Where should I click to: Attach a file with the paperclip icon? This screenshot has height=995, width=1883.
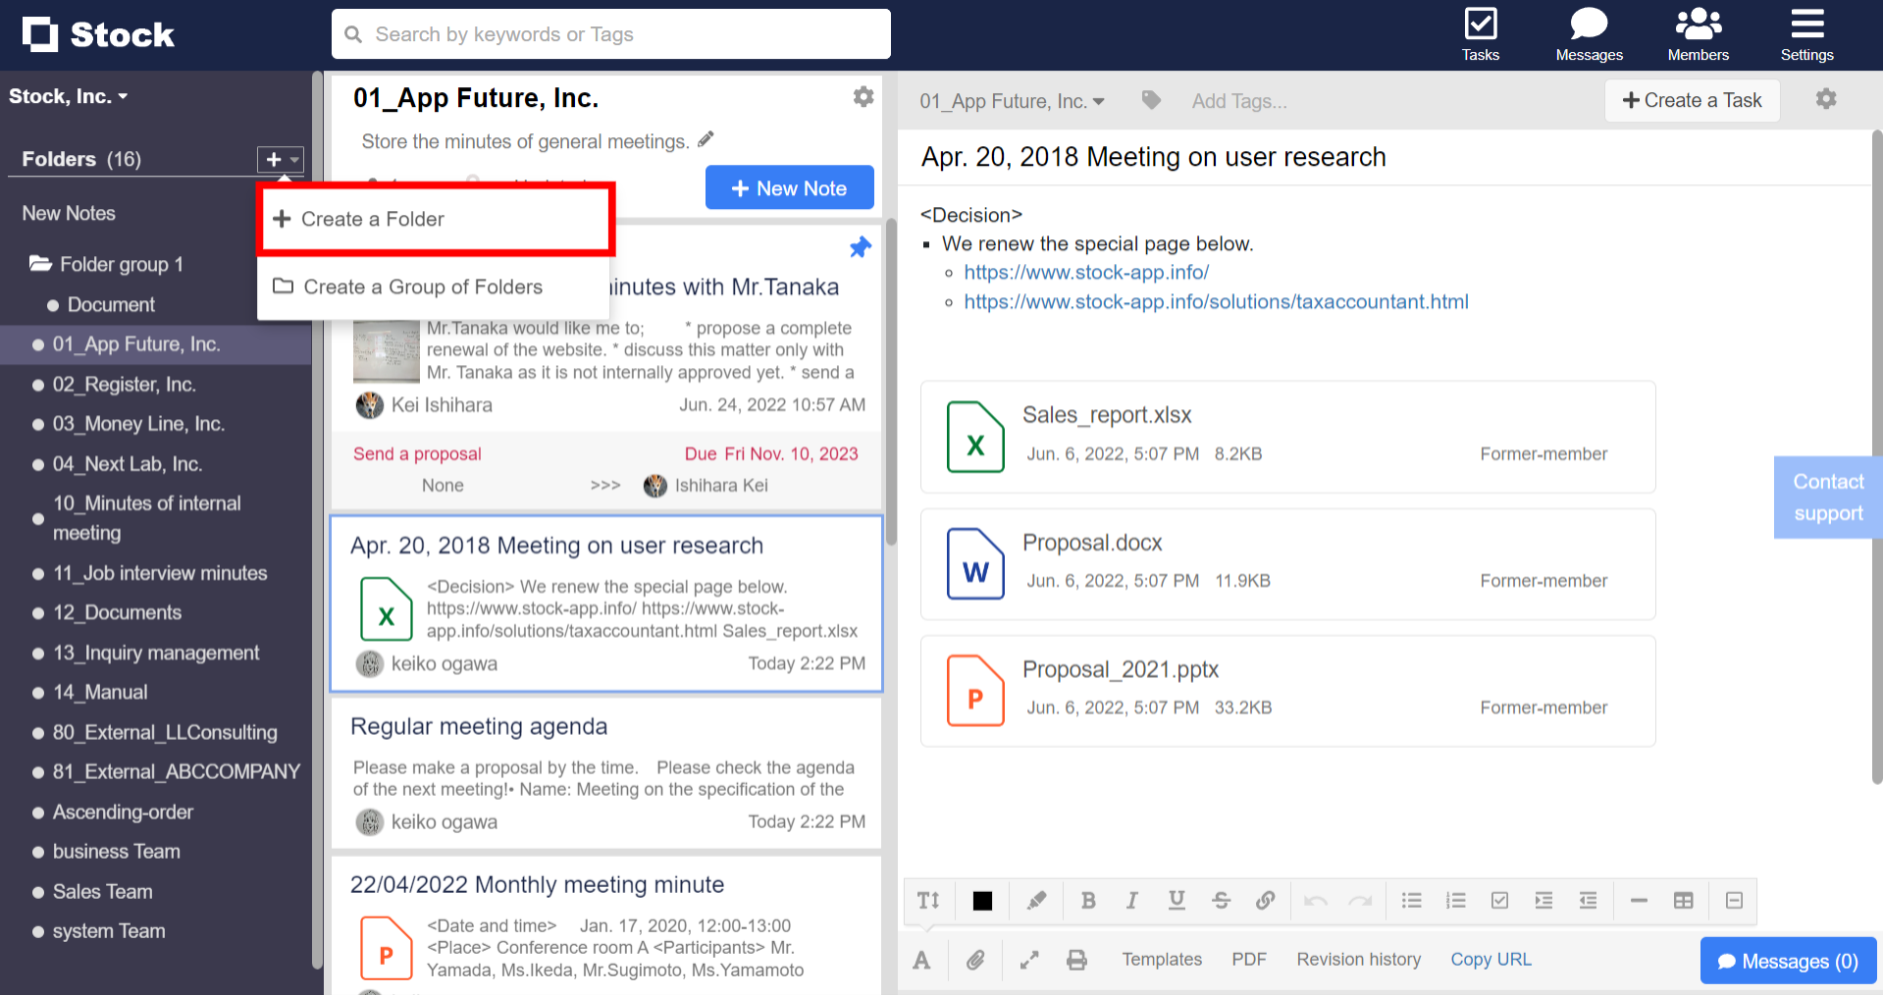(x=975, y=960)
